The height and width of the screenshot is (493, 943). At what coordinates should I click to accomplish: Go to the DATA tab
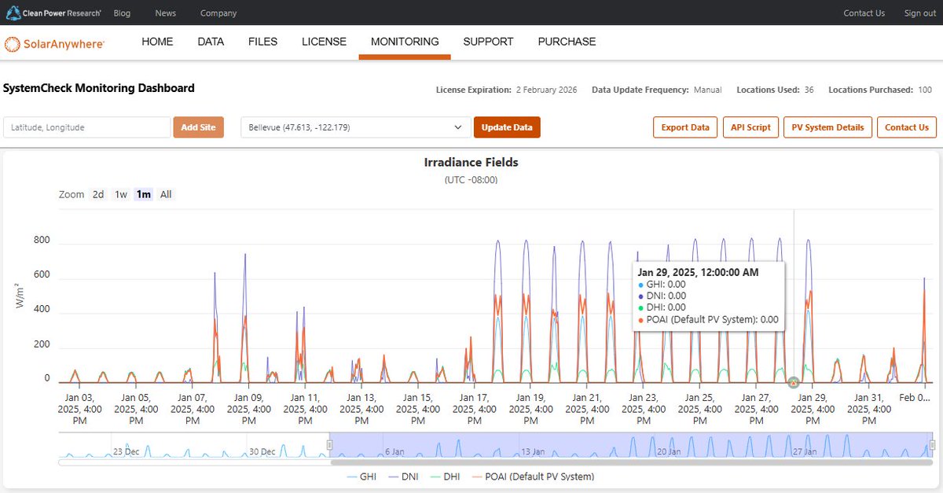tap(211, 42)
